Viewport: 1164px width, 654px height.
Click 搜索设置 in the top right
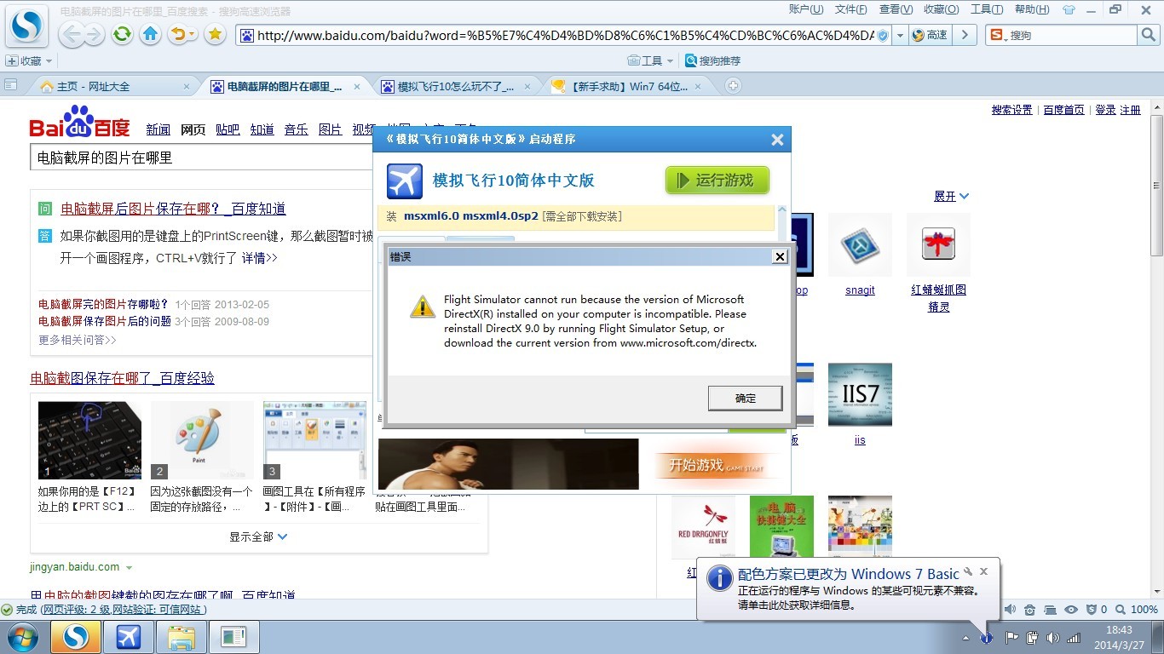point(1011,110)
